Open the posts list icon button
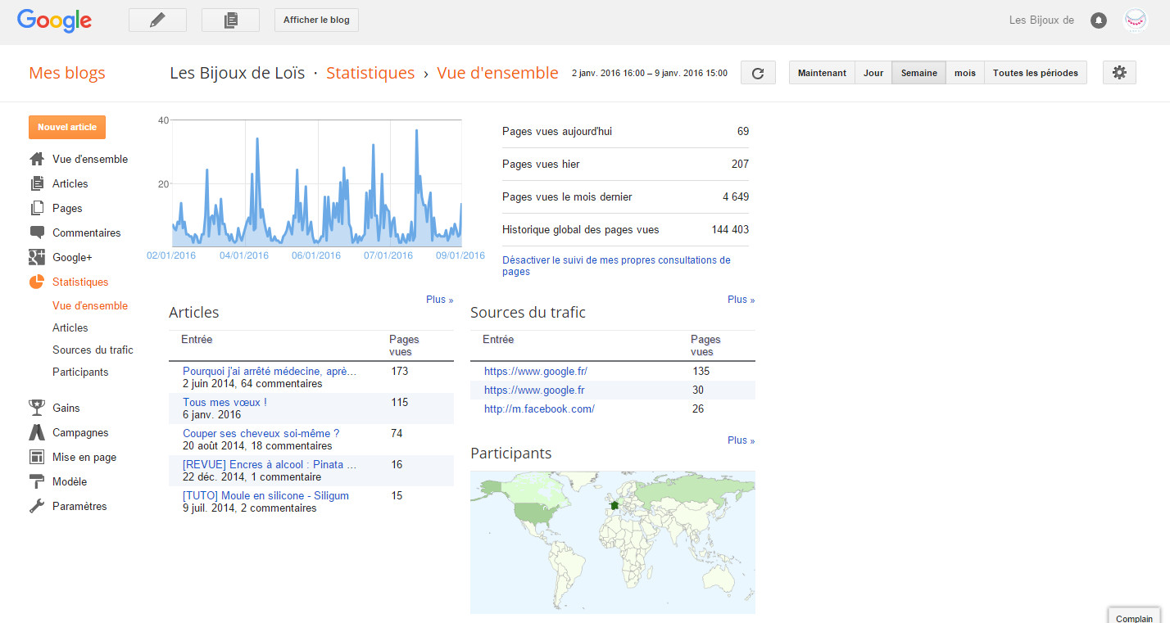 (x=230, y=20)
